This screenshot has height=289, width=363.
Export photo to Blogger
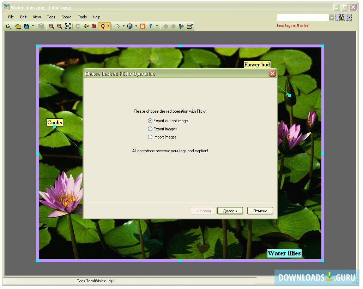pyautogui.click(x=142, y=26)
